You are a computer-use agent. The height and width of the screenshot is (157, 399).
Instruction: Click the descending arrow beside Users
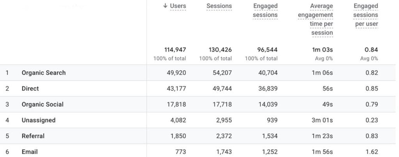click(166, 6)
